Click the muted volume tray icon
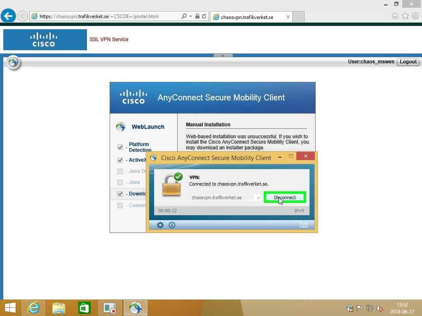This screenshot has height=316, width=422. point(380,308)
